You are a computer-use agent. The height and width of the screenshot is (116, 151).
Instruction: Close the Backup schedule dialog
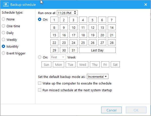[x=145, y=5]
